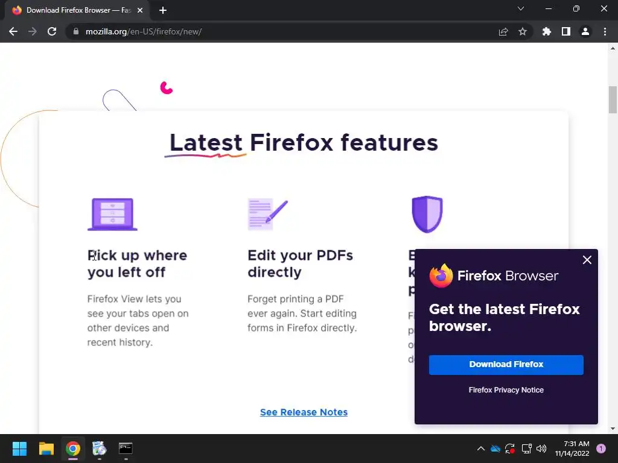Click the Download Firefox button
The width and height of the screenshot is (618, 463).
pos(506,365)
